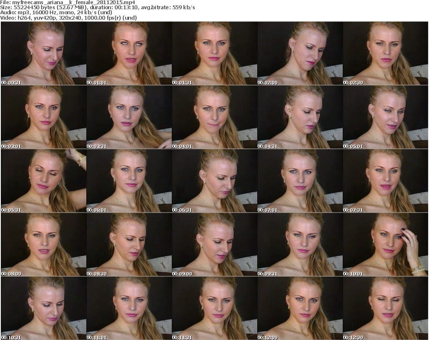Open the thumbnail at 00:04:31

click(x=300, y=117)
